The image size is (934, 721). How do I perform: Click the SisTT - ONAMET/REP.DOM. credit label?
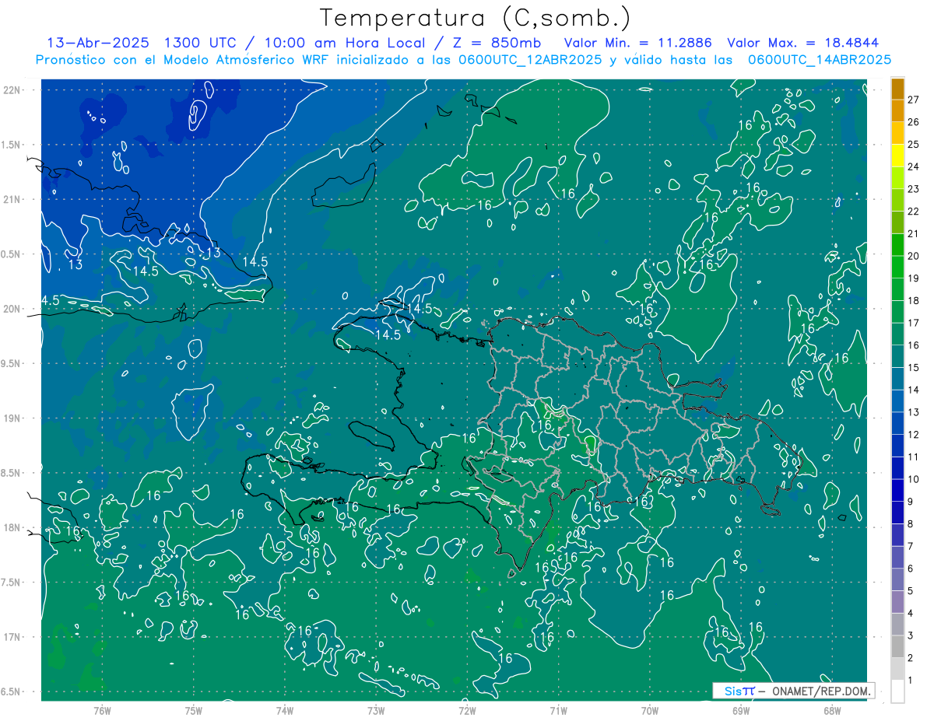pos(793,691)
